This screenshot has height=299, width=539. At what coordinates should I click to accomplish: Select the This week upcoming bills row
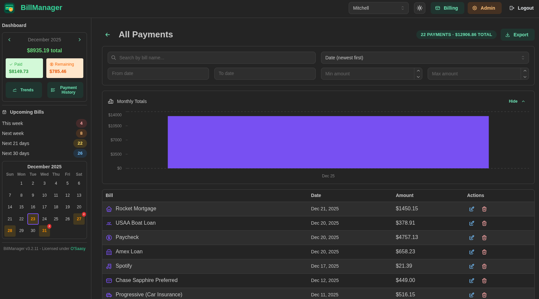[44, 123]
